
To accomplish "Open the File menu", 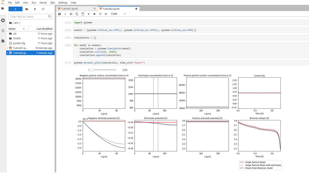I will pos(10,3).
